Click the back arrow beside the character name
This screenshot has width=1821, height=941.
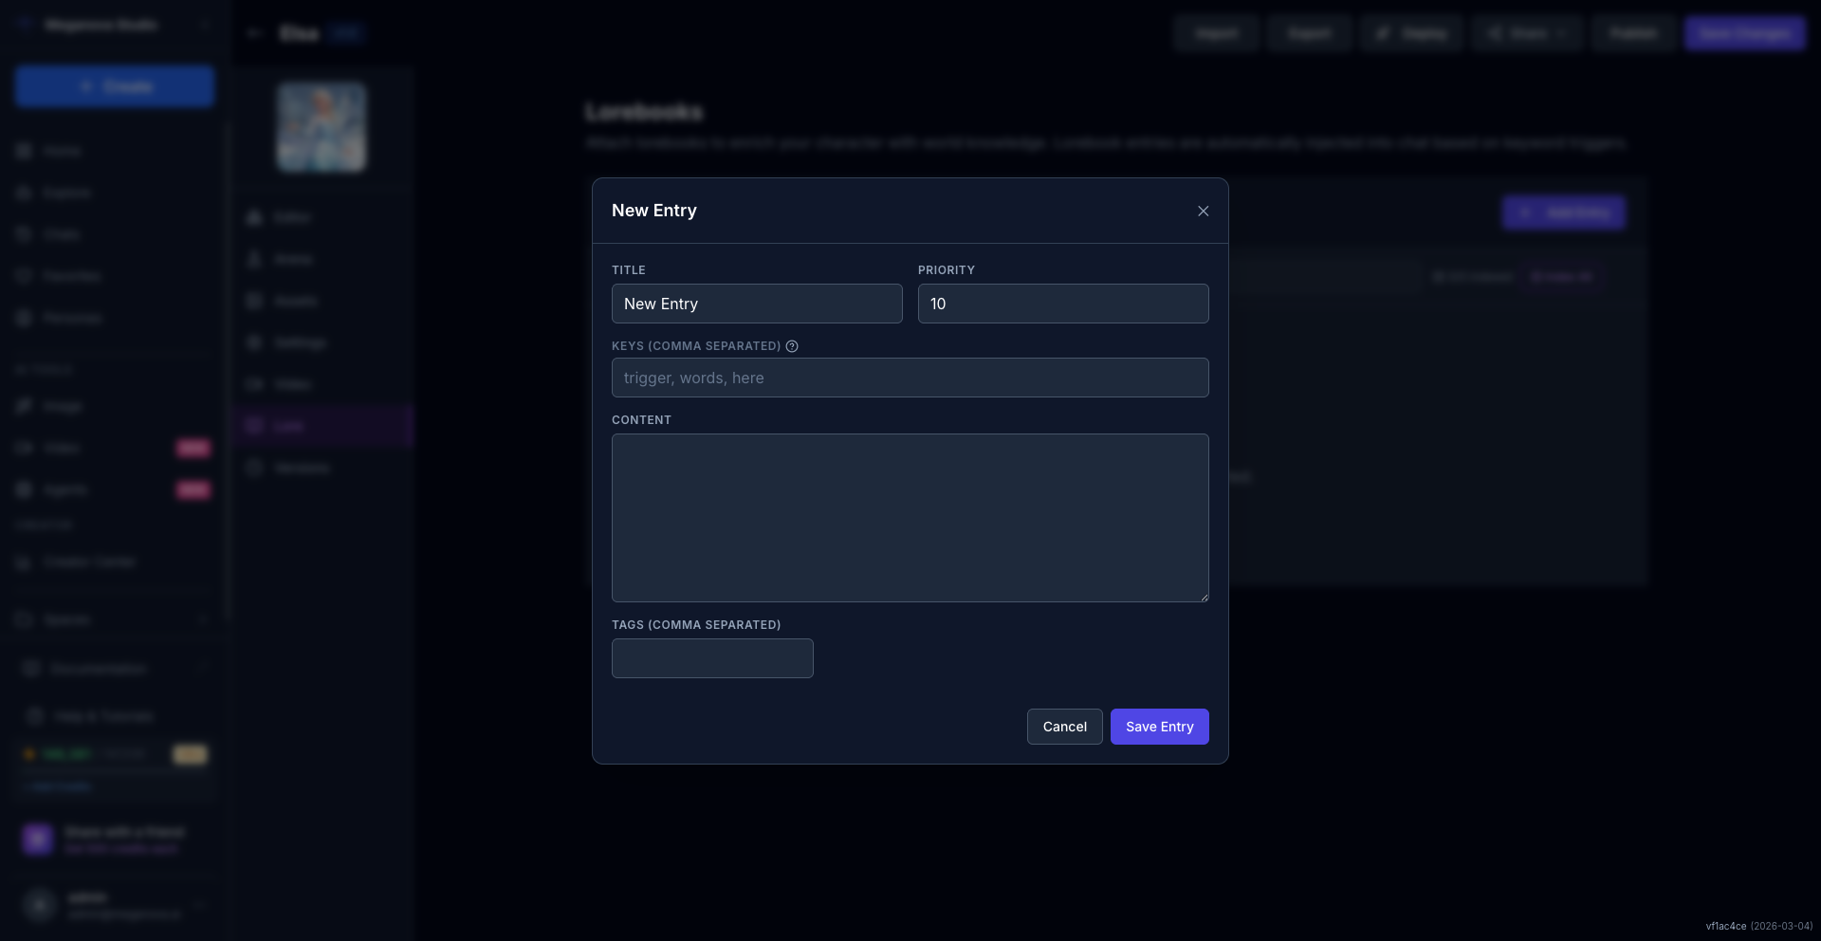[x=254, y=33]
